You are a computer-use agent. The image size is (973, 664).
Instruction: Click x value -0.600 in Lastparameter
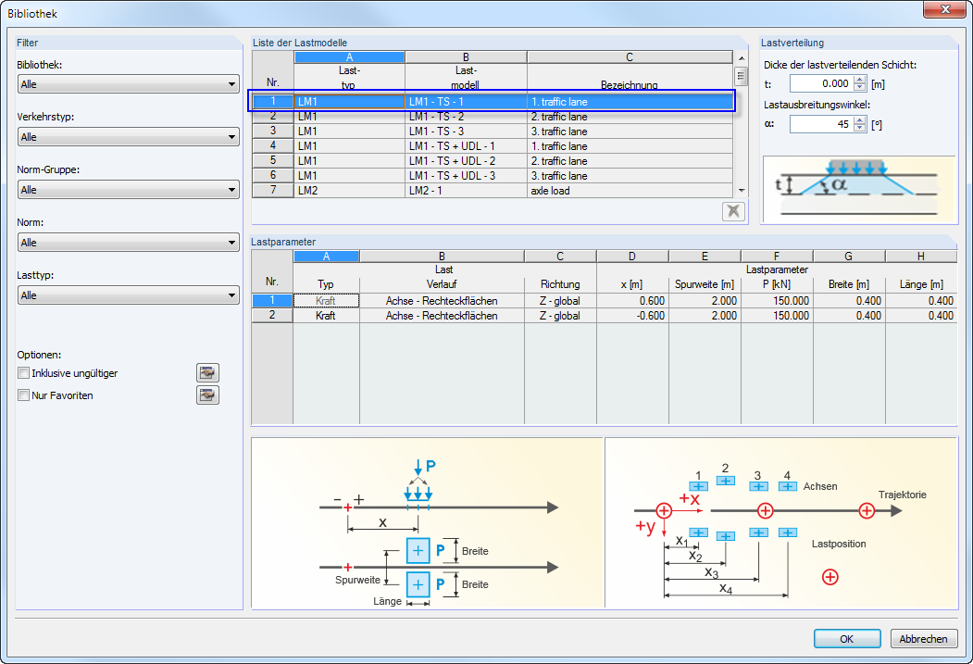(x=632, y=316)
